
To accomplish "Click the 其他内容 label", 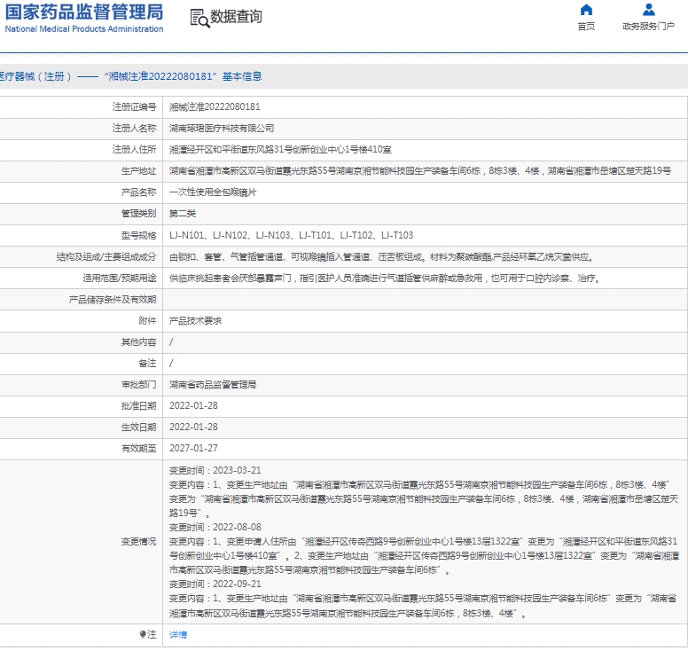I will pos(138,342).
